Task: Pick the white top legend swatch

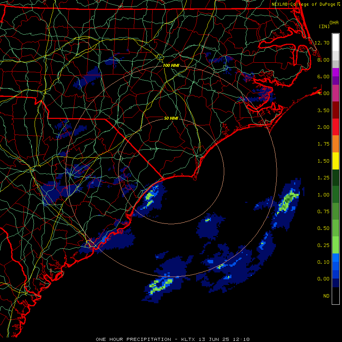Action: pyautogui.click(x=336, y=43)
